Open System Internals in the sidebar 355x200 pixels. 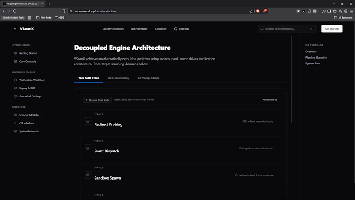(x=29, y=131)
